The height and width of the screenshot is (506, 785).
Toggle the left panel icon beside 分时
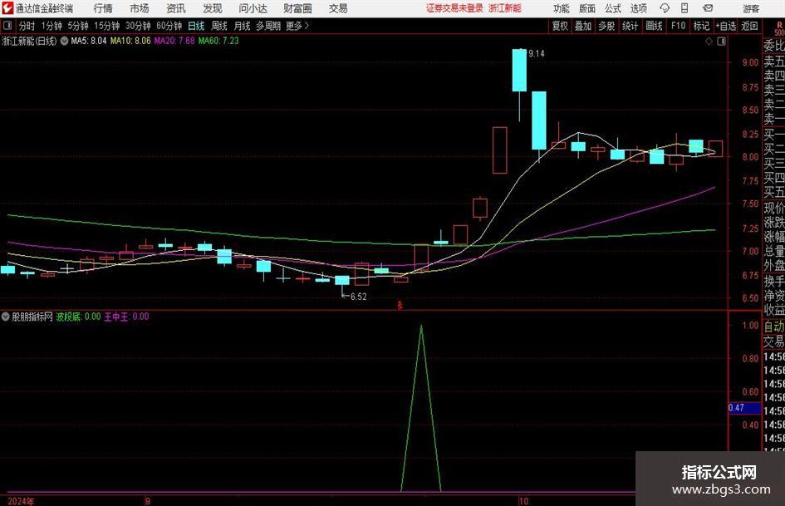point(7,26)
